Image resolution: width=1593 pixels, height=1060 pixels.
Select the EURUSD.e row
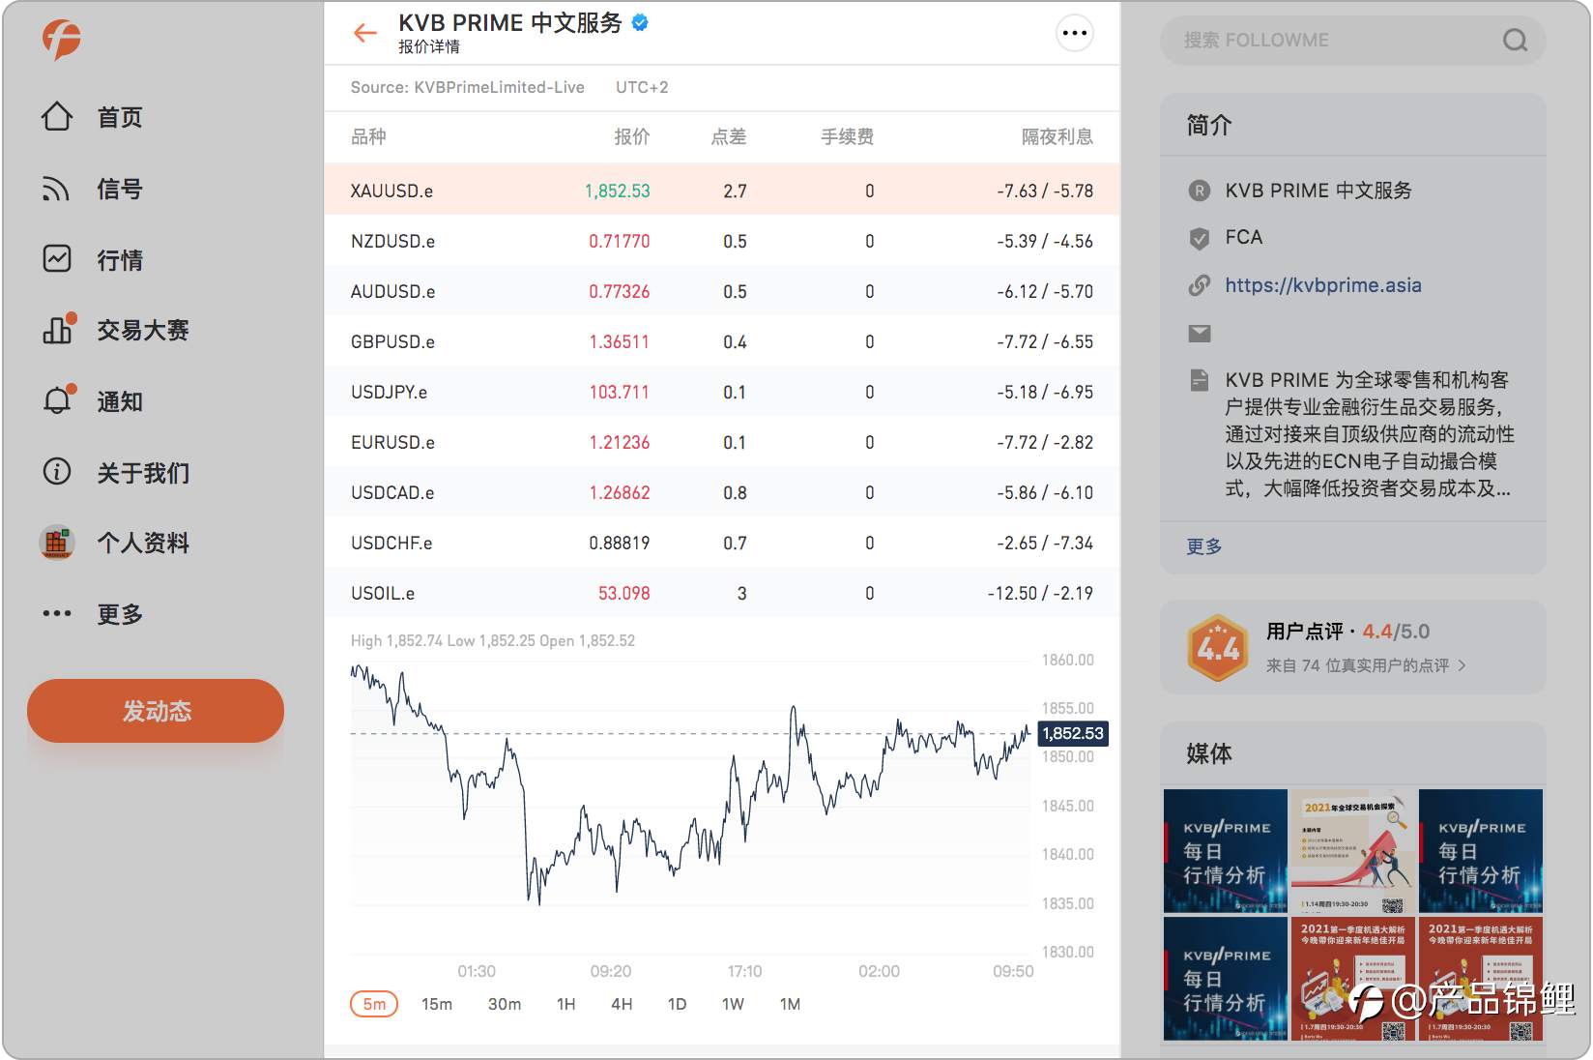(721, 441)
